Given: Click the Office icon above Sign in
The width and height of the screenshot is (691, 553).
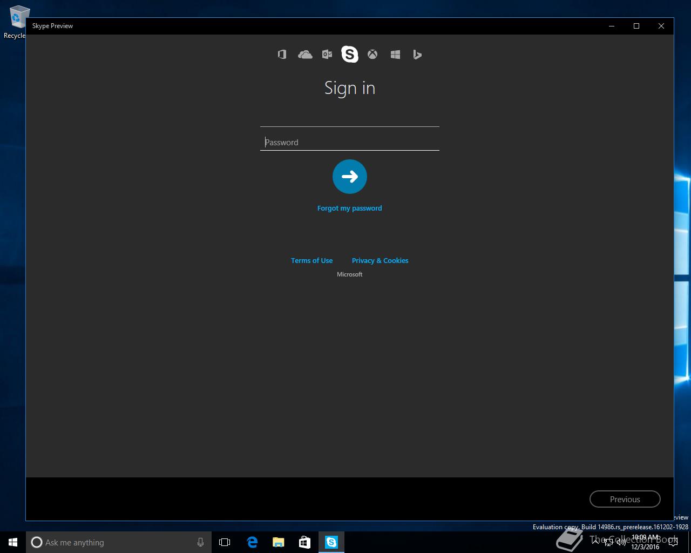Looking at the screenshot, I should pyautogui.click(x=282, y=55).
